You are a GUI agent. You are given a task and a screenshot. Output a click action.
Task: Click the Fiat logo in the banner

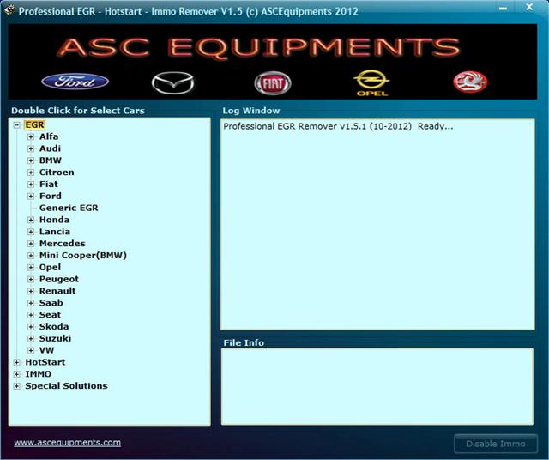click(x=273, y=83)
